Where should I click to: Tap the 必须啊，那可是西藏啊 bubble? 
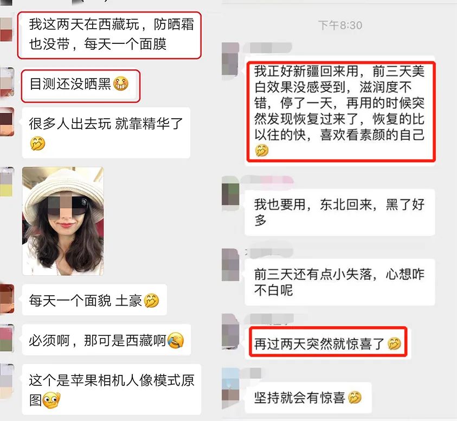[106, 340]
